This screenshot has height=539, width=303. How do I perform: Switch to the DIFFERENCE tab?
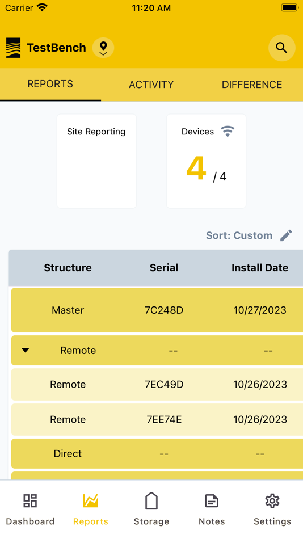[x=252, y=85]
